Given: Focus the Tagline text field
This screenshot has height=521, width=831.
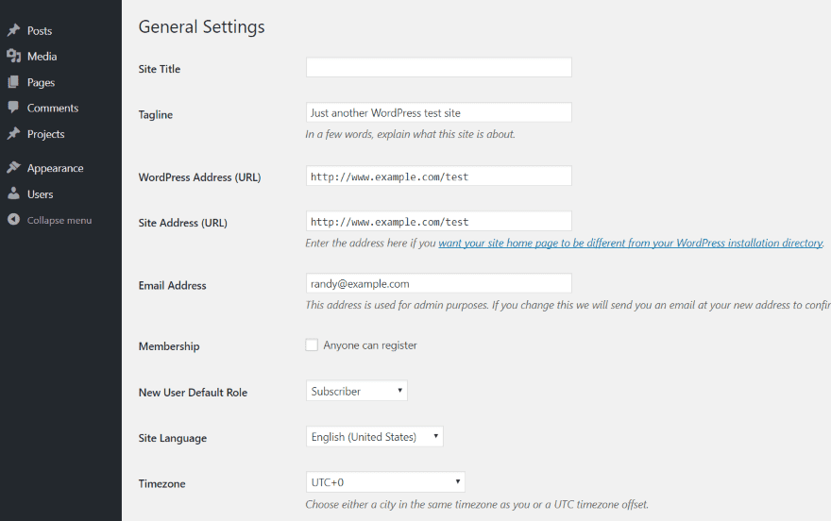Looking at the screenshot, I should click(x=439, y=112).
